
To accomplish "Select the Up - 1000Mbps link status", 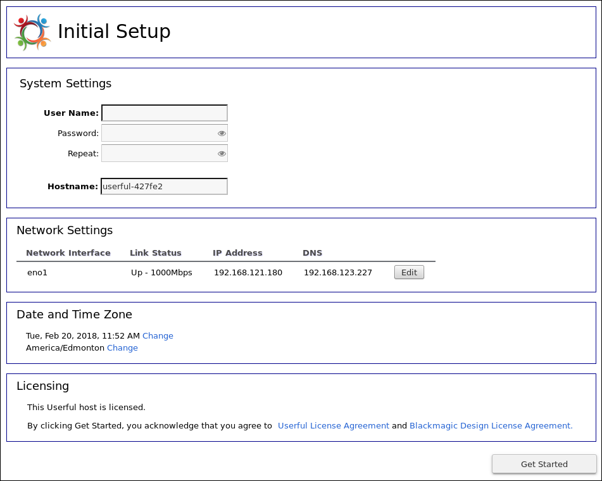I will (161, 273).
